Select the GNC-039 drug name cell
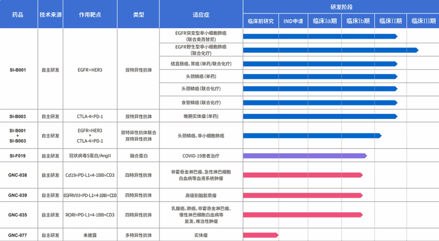439x241 pixels. tap(17, 195)
